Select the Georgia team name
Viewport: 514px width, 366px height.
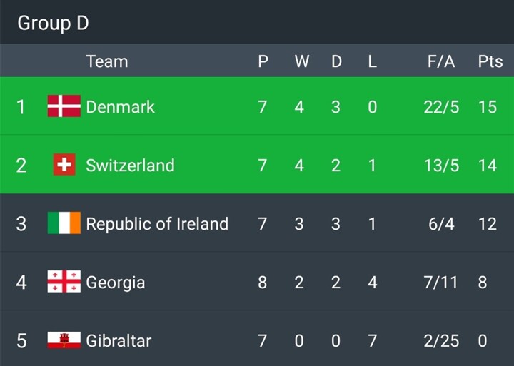point(115,283)
